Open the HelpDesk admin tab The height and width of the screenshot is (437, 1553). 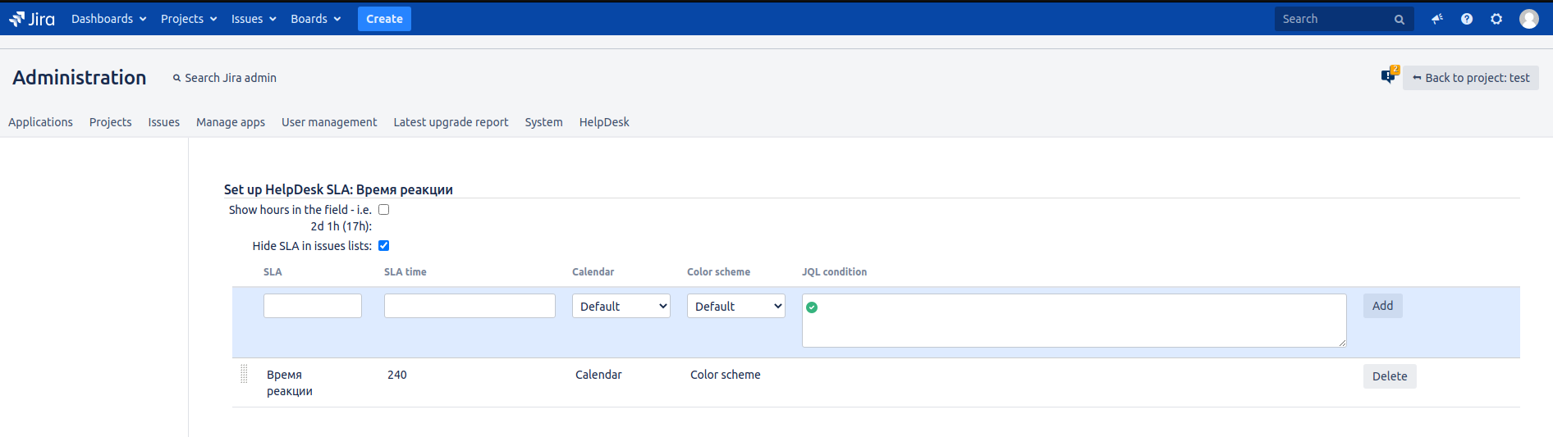click(604, 122)
